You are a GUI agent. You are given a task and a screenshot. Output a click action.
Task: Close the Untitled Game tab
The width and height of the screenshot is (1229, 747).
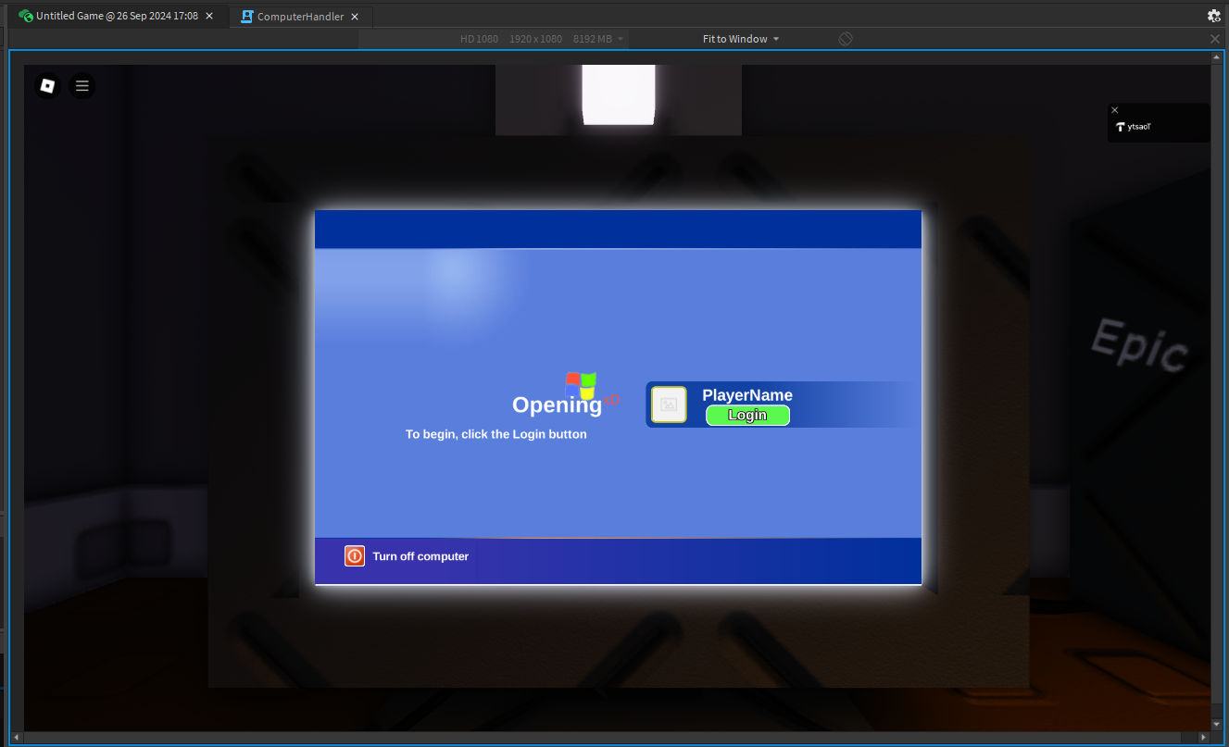pos(209,16)
